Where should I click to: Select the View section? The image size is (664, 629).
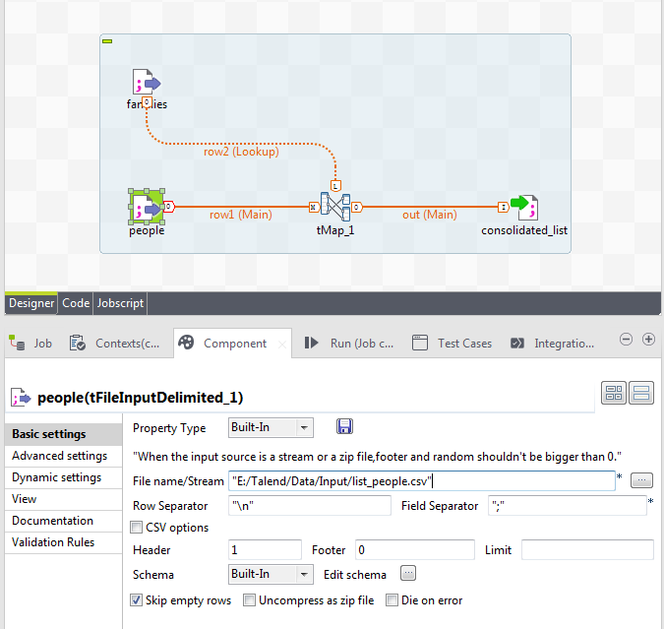click(64, 499)
